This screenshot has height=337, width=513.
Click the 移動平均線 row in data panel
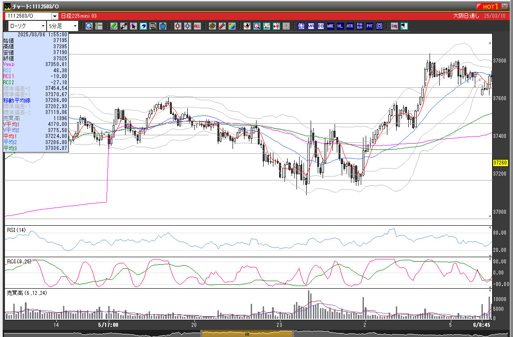tap(36, 100)
